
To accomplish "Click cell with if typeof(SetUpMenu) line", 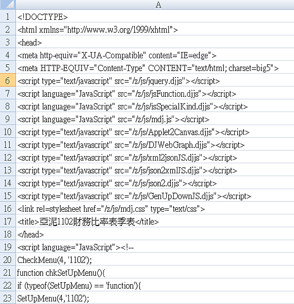I will pos(155,285).
